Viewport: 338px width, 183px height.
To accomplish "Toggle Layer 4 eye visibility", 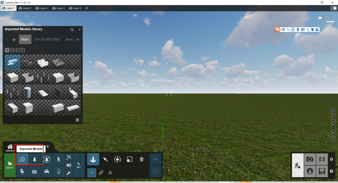I will click(54, 8).
